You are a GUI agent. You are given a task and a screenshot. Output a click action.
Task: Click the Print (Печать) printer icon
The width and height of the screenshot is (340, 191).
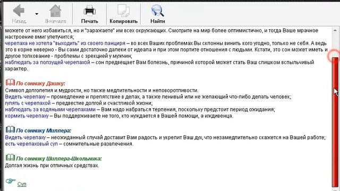90,11
